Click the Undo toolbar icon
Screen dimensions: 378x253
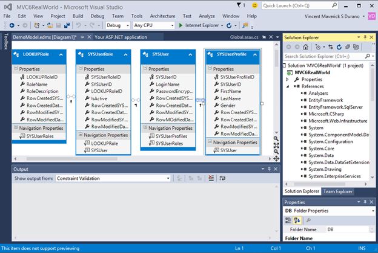pyautogui.click(x=79, y=25)
